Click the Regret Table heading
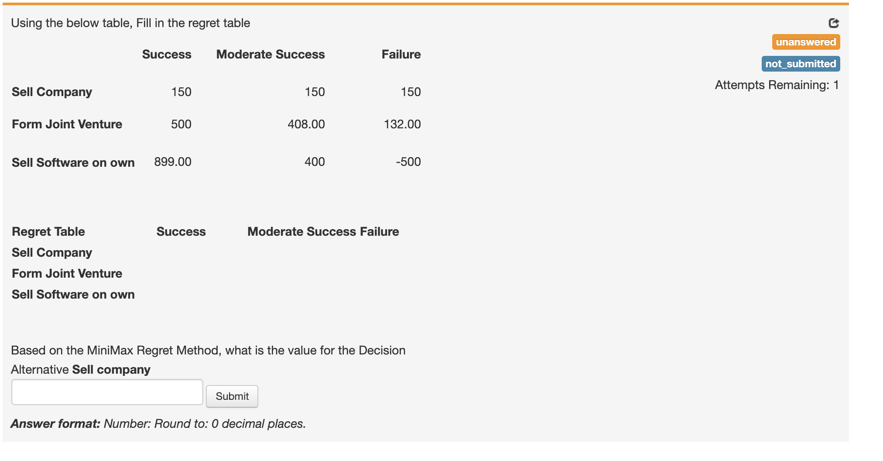Viewport: 883px width, 461px height. 48,231
